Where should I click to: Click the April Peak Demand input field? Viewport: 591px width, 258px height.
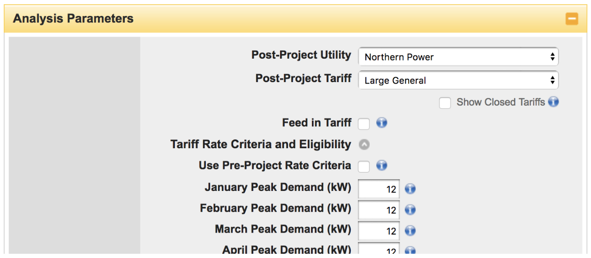379,250
